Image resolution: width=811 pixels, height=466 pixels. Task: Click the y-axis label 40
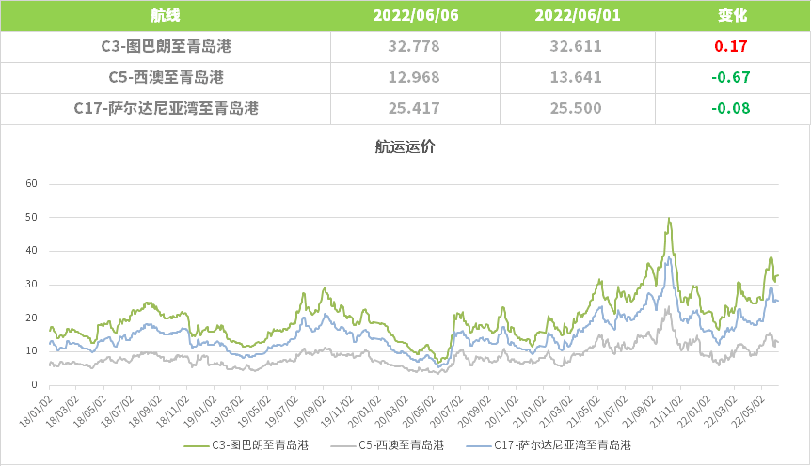[x=32, y=251]
